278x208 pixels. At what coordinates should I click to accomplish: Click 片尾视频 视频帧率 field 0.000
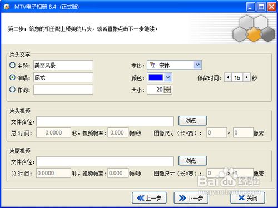click(118, 173)
